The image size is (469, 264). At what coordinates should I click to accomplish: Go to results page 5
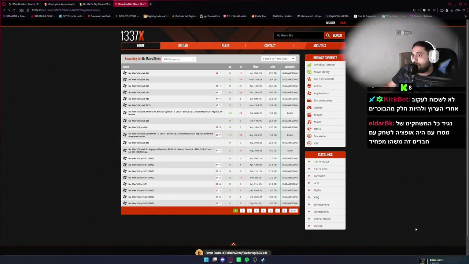click(x=263, y=210)
